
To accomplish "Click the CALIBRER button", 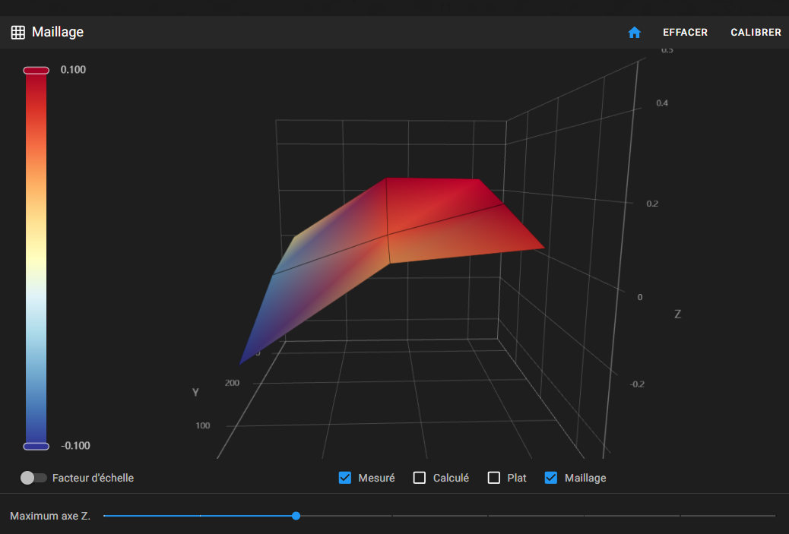I will point(756,33).
